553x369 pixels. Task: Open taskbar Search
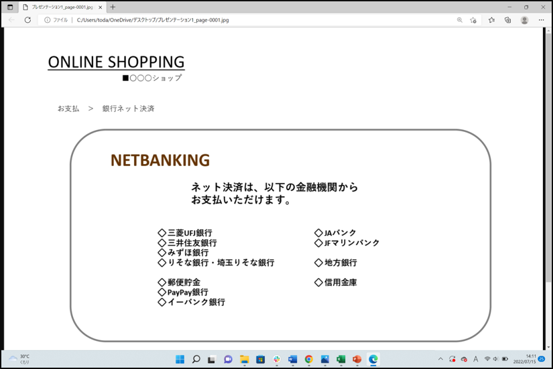(196, 359)
